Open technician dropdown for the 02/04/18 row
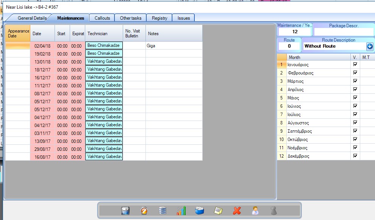 click(x=104, y=45)
